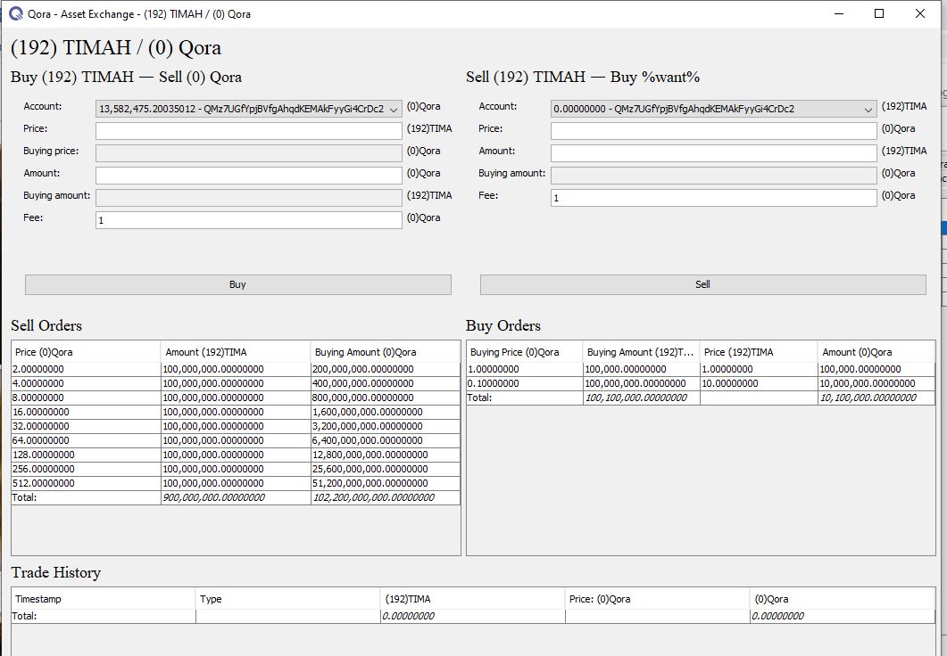Open the sell Account dropdown
Viewport: 947px width, 656px height.
pyautogui.click(x=713, y=109)
